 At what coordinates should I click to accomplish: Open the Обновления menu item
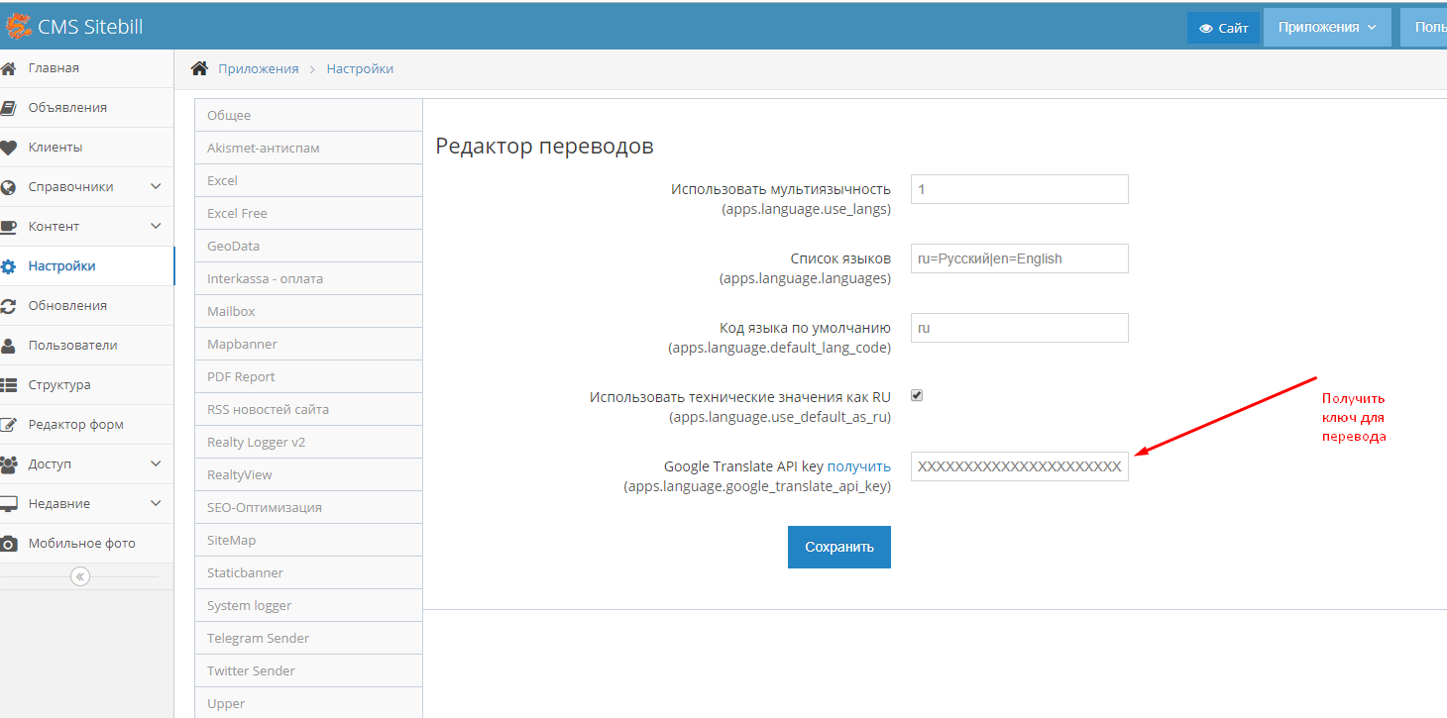coord(86,306)
